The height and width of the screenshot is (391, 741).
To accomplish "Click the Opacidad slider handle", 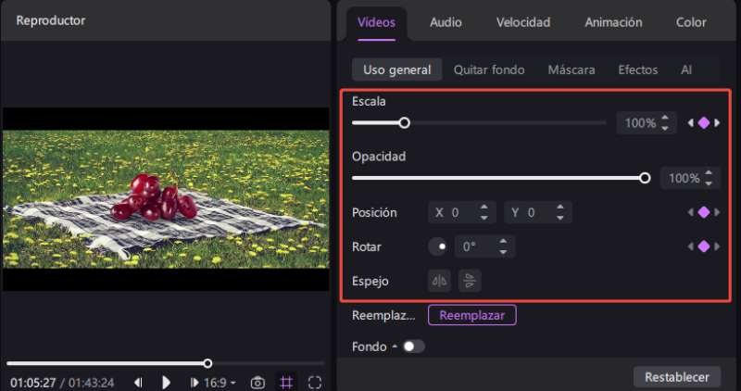I will coord(645,178).
